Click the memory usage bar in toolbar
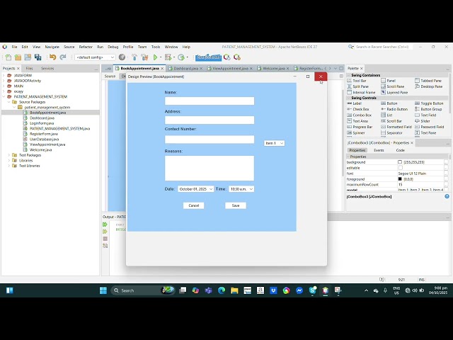 click(208, 57)
